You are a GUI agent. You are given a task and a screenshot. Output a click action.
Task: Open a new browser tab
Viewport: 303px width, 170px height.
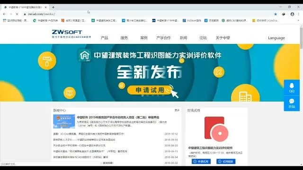pyautogui.click(x=53, y=8)
